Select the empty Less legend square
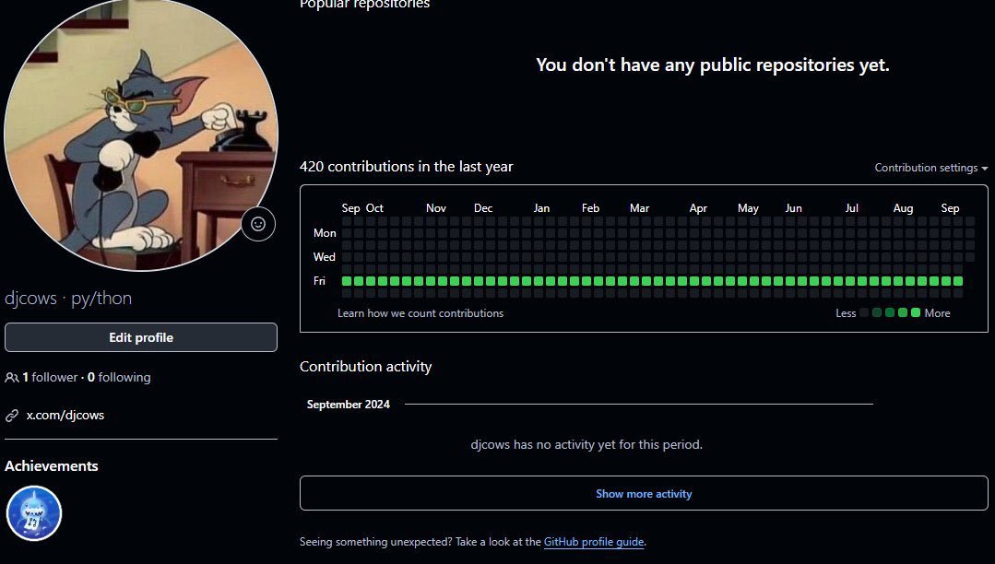 coord(864,312)
